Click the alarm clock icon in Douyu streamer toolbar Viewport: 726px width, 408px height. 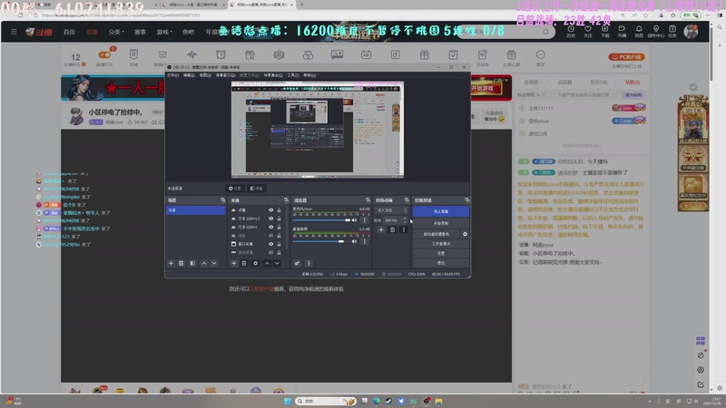tap(221, 54)
